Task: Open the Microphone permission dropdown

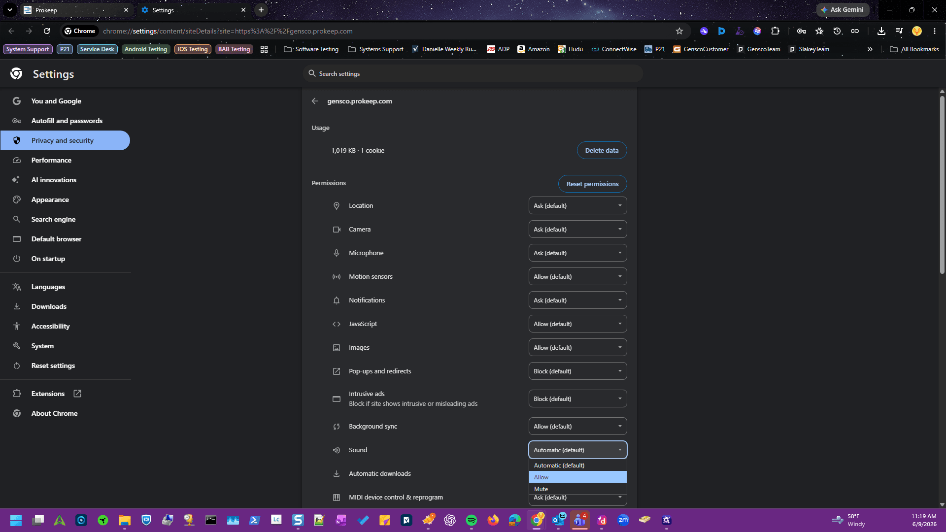Action: [x=577, y=253]
